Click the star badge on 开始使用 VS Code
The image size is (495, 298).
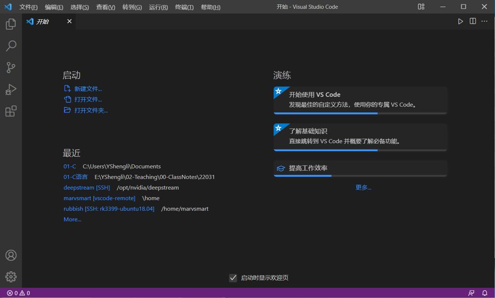coord(278,91)
